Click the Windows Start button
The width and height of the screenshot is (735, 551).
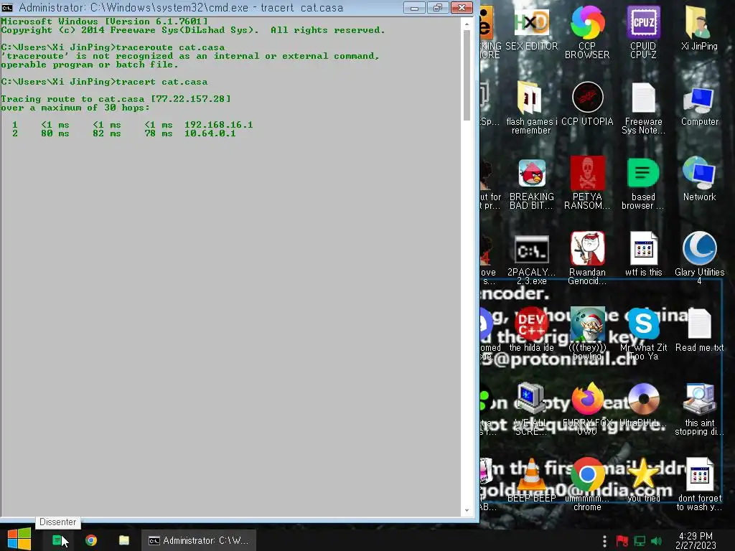pyautogui.click(x=19, y=540)
